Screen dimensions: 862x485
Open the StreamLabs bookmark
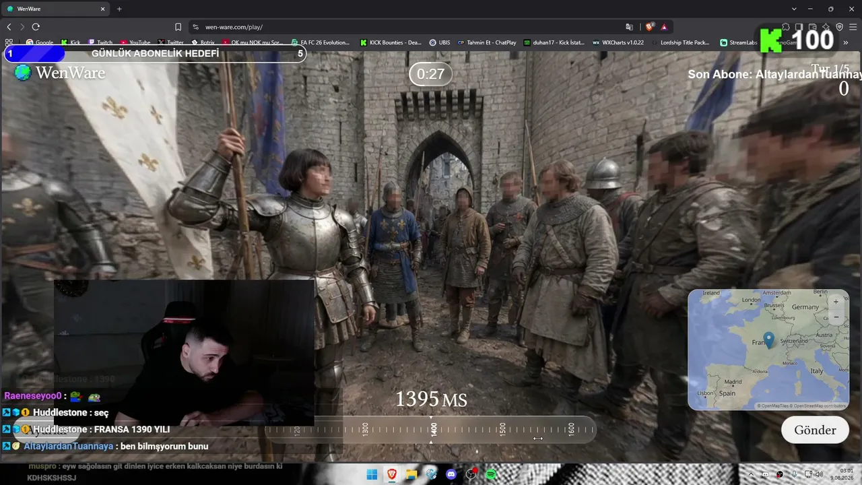(739, 42)
